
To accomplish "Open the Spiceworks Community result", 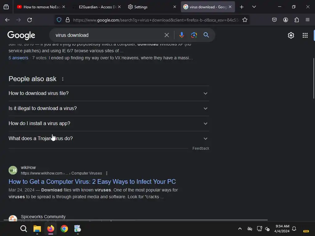I will tap(43, 217).
